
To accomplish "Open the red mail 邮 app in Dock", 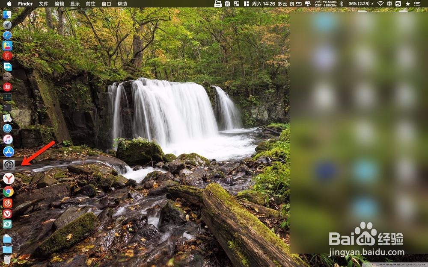I will 7,87.
